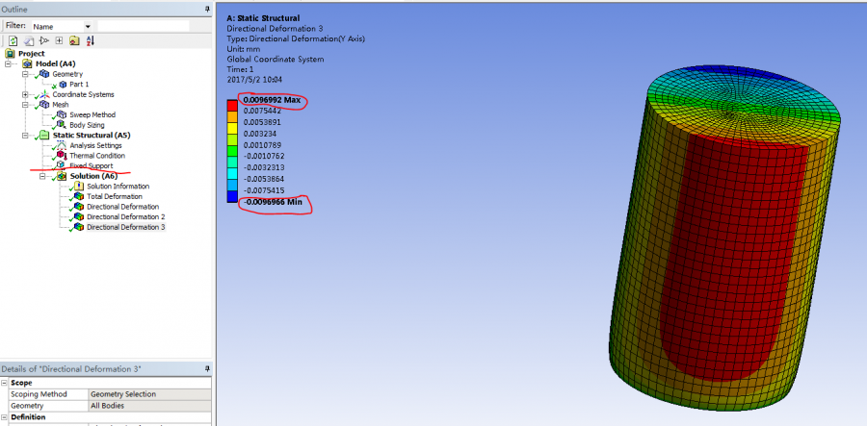
Task: Open Solution Information
Action: 118,186
